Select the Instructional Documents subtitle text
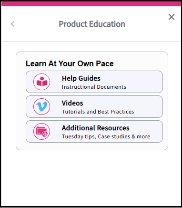Viewport: 182px width, 208px height. [94, 87]
